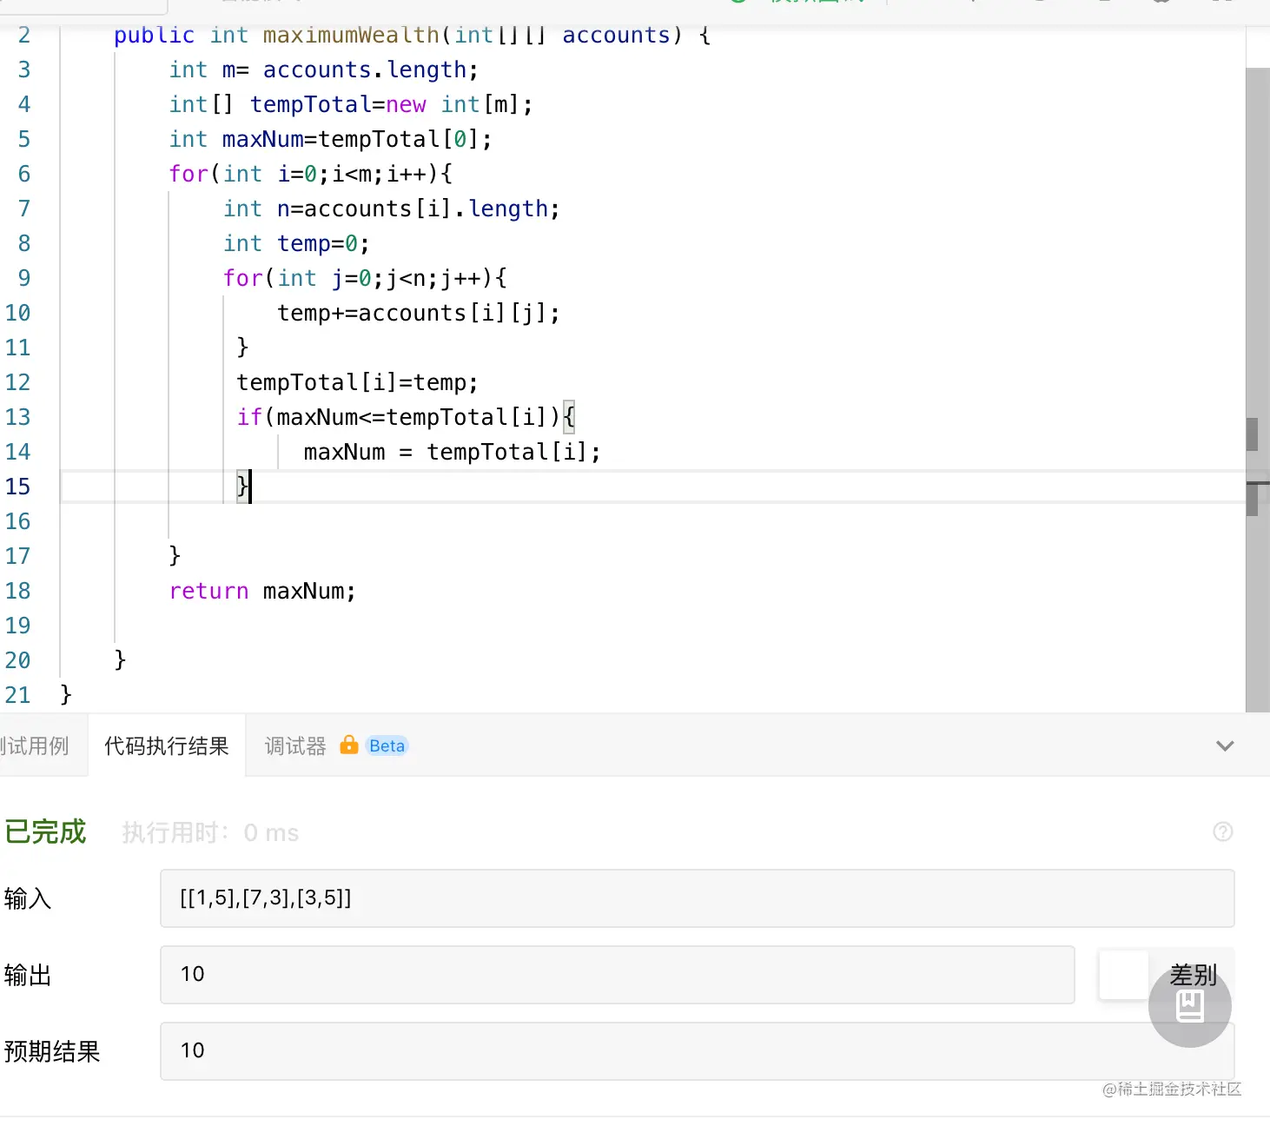Click the 输出 label
The width and height of the screenshot is (1270, 1126).
tap(28, 975)
